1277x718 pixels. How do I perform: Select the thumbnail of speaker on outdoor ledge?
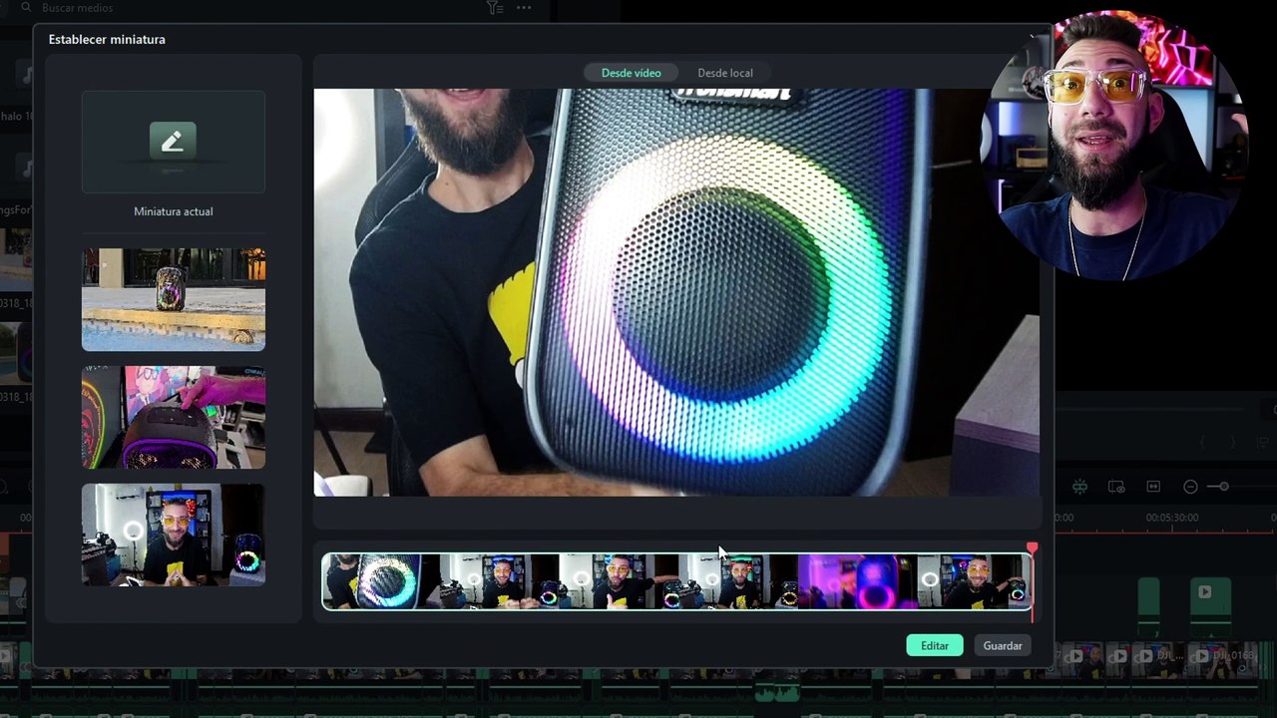174,299
